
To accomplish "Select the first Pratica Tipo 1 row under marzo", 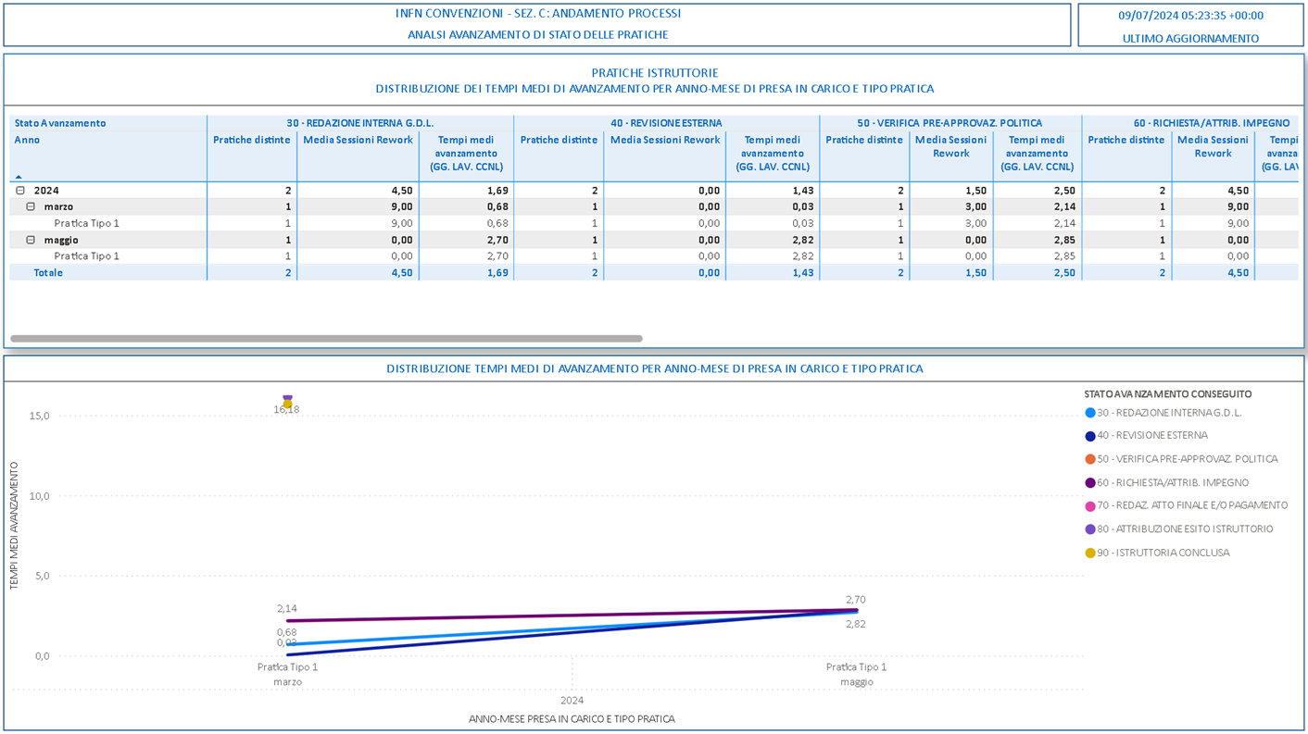I will (86, 223).
